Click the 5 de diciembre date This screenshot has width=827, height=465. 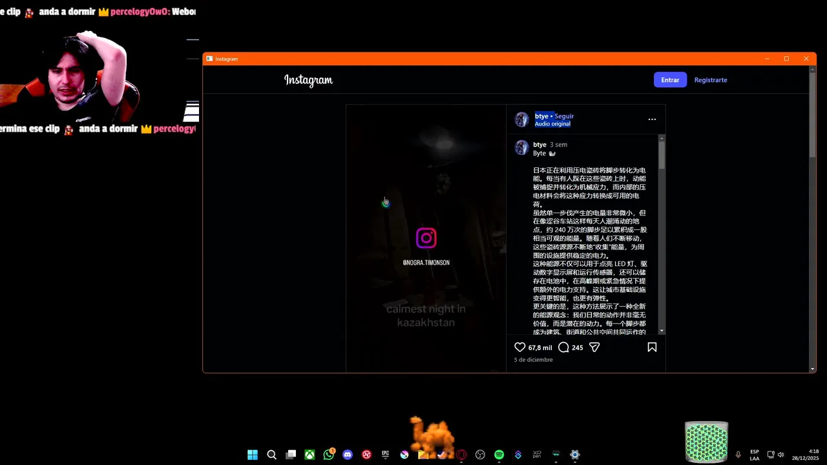tap(534, 360)
